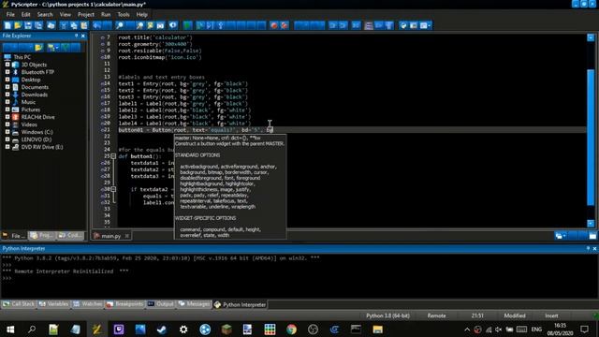The height and width of the screenshot is (337, 599).
Task: Cut selection with the scissors toolbar icon
Action: click(x=64, y=25)
